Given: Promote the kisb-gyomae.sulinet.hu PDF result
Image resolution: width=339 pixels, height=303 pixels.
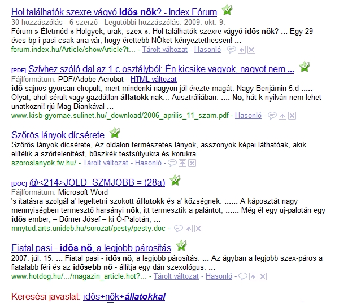Looking at the screenshot, I should tap(282, 116).
